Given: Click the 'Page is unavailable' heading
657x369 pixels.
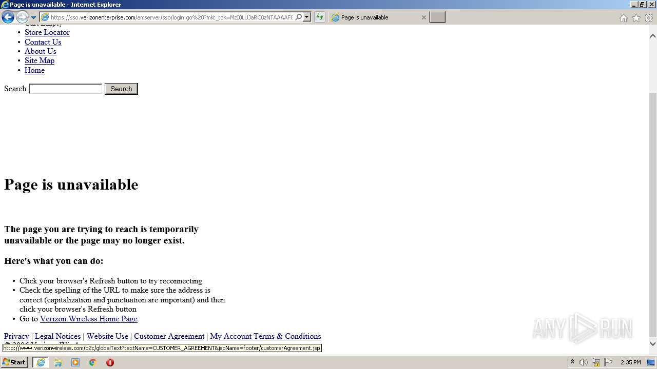Looking at the screenshot, I should pos(71,184).
